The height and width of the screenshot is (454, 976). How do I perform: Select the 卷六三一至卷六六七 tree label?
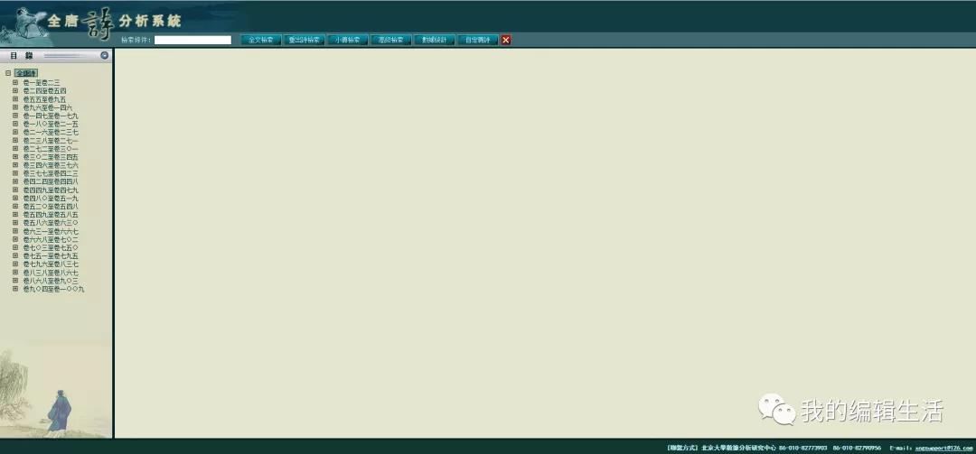[51, 231]
